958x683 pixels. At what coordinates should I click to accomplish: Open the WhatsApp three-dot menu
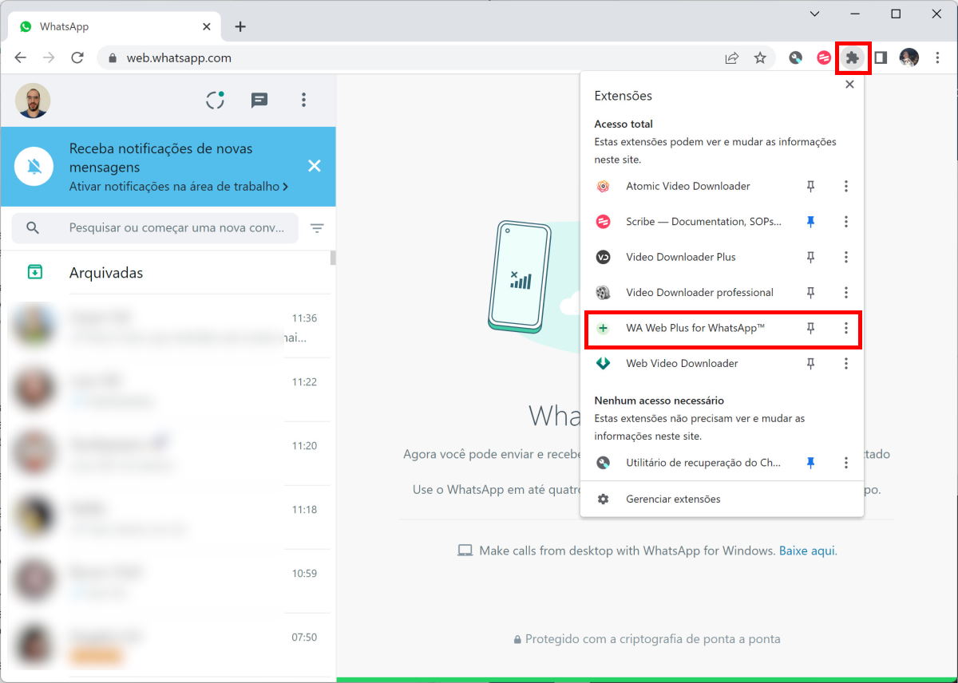303,100
